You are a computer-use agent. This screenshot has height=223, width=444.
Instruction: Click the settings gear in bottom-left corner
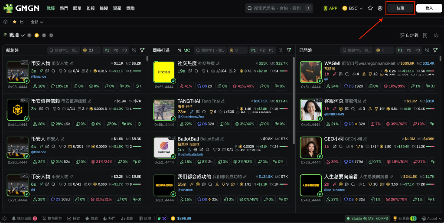[x=4, y=218]
